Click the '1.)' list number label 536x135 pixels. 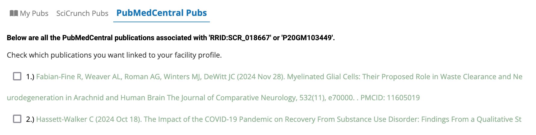pos(30,77)
